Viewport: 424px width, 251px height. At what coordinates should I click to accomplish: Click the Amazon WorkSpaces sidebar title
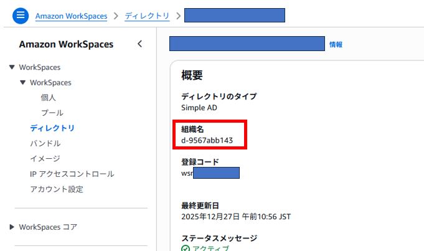[x=66, y=44]
